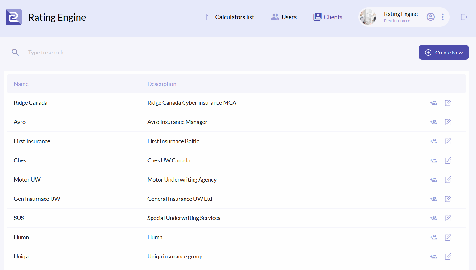476x270 pixels.
Task: Add users to Motor UW client
Action: [433, 180]
